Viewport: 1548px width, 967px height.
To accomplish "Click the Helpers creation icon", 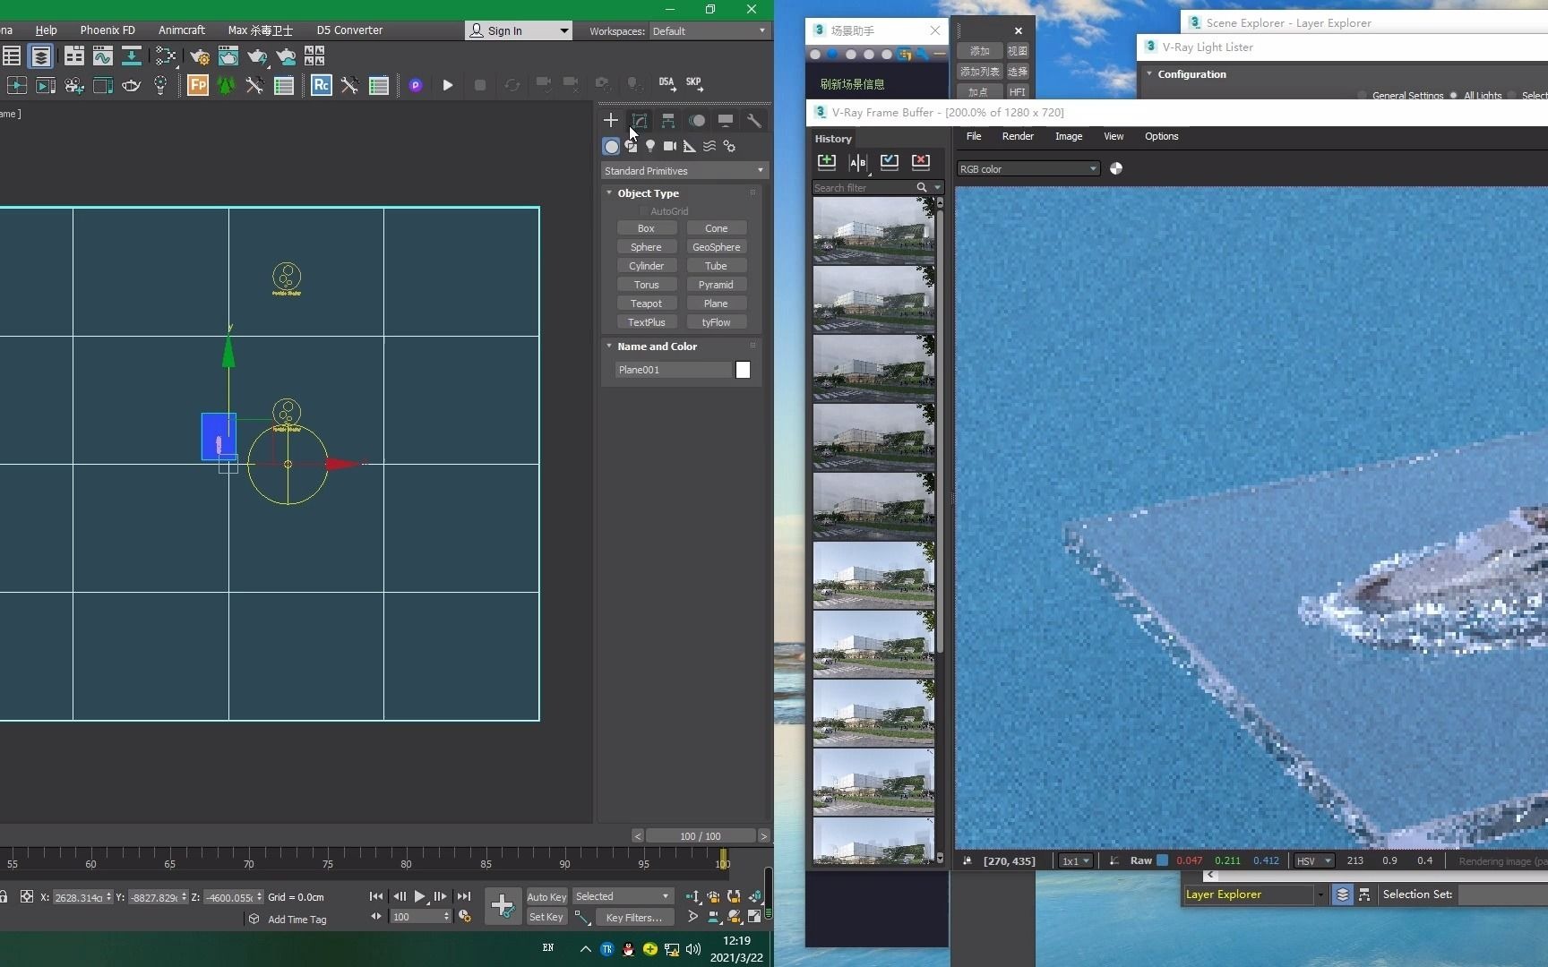I will pyautogui.click(x=690, y=146).
